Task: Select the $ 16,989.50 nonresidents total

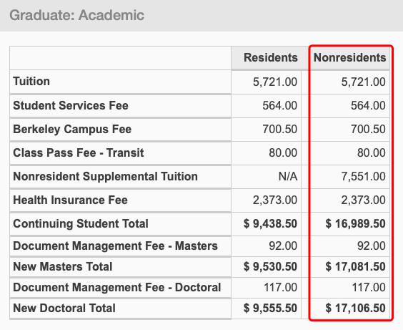Action: 355,223
